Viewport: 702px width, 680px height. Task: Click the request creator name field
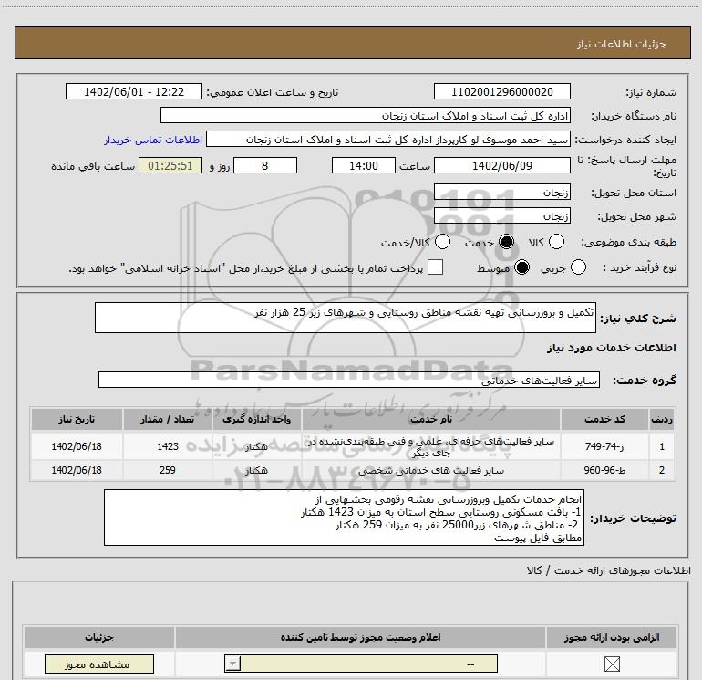point(388,140)
